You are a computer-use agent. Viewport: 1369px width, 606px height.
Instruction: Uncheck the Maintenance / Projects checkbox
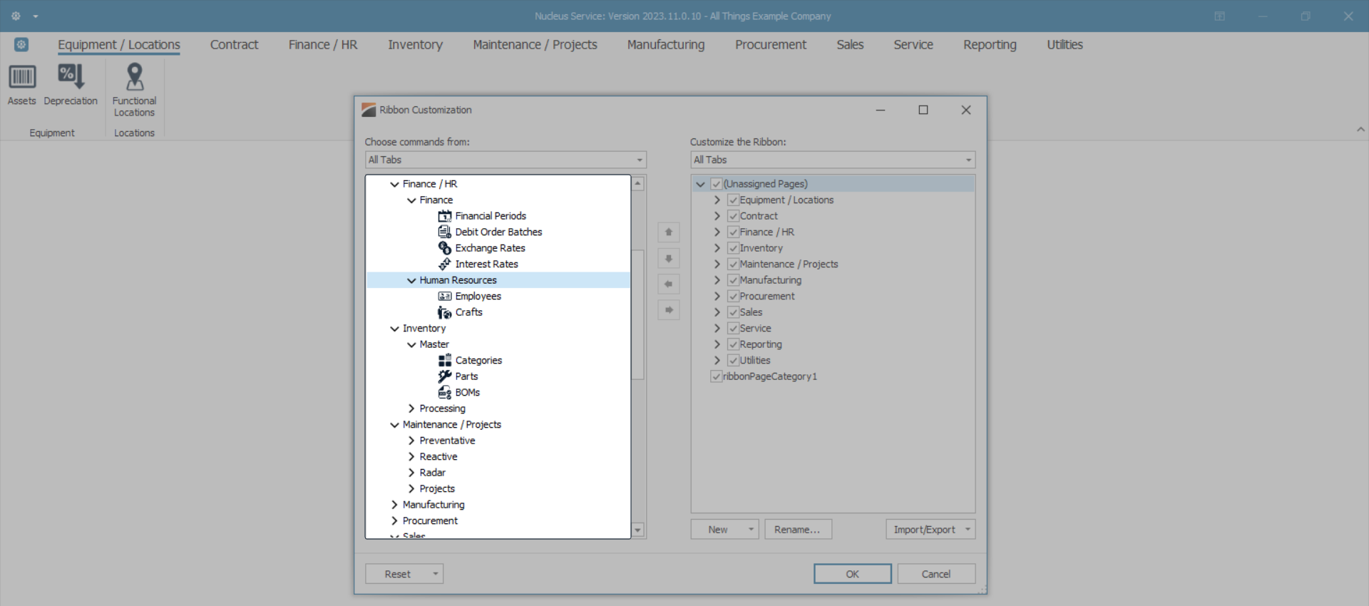[x=733, y=265]
